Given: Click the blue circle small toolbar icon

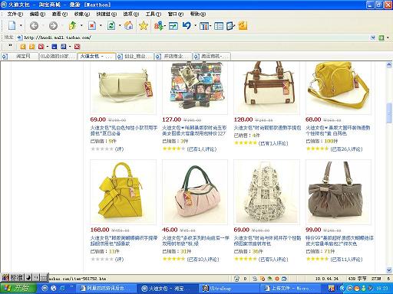Looking at the screenshot, I should pyautogui.click(x=64, y=47).
